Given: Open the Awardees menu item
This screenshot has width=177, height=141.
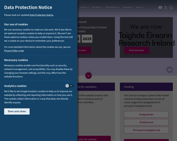Looking at the screenshot, I should click(x=127, y=7).
